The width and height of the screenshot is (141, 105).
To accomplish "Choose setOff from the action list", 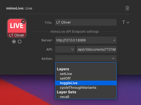I will click(x=86, y=78).
